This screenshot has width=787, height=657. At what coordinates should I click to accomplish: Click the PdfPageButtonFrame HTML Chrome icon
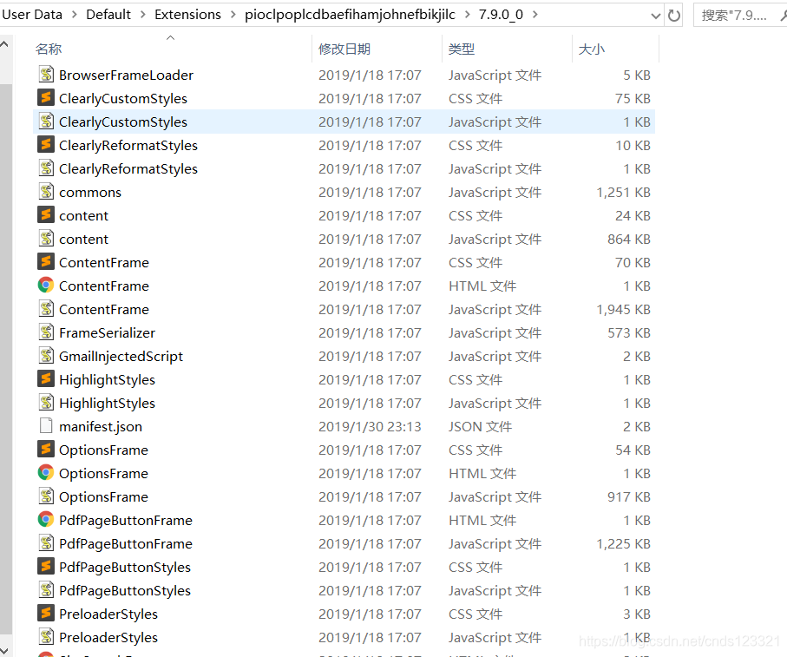coord(46,520)
